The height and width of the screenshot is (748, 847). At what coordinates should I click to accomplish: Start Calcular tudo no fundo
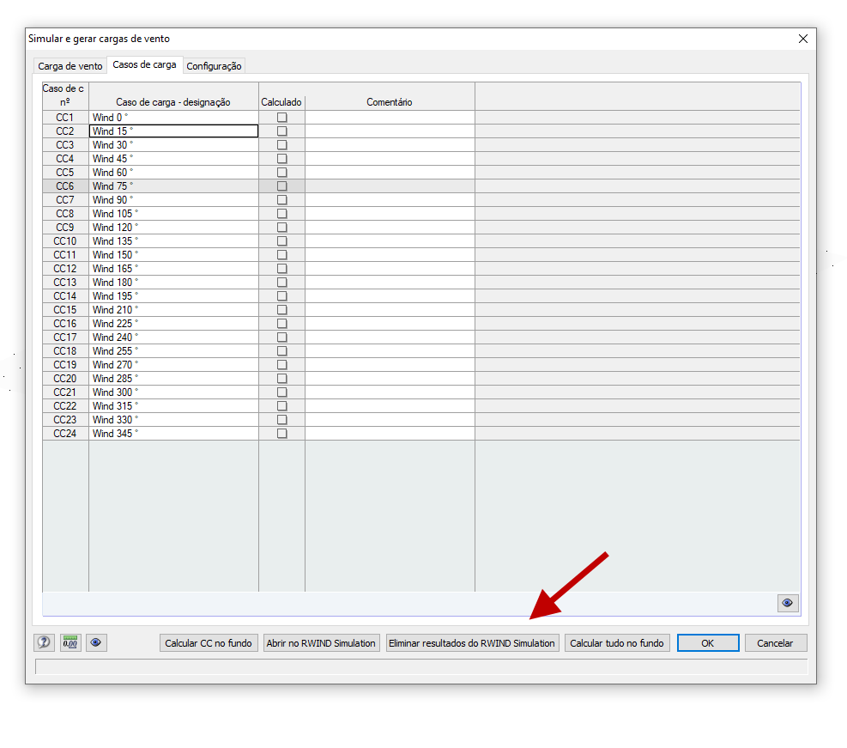click(x=617, y=642)
